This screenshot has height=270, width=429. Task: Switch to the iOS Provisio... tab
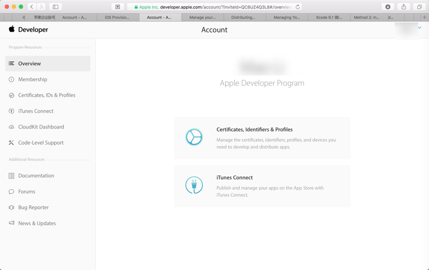pos(118,17)
